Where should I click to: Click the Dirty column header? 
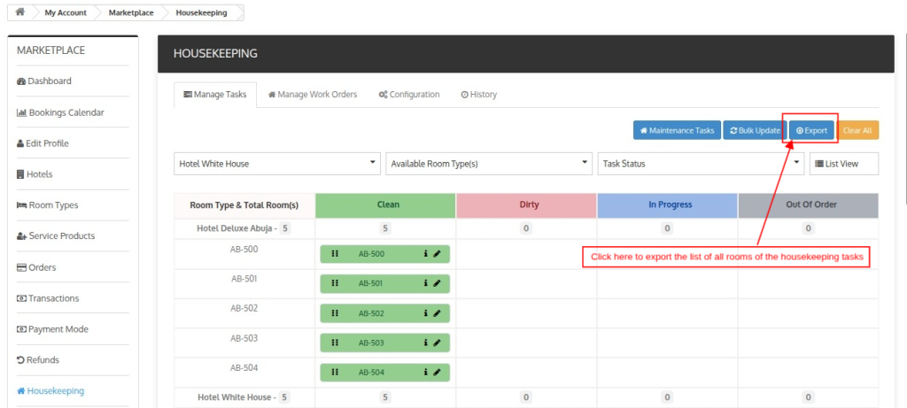tap(526, 205)
